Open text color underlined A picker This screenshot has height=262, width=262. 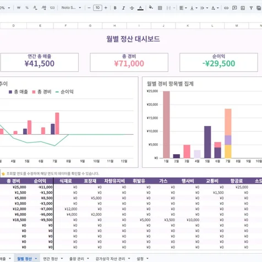(140, 8)
